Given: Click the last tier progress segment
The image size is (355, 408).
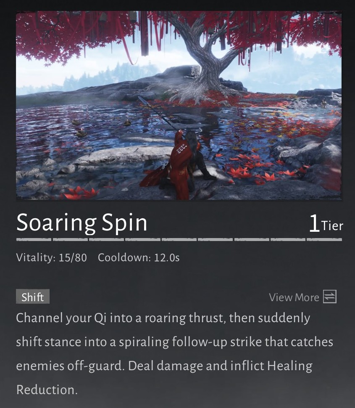Looking at the screenshot, I should click(324, 239).
